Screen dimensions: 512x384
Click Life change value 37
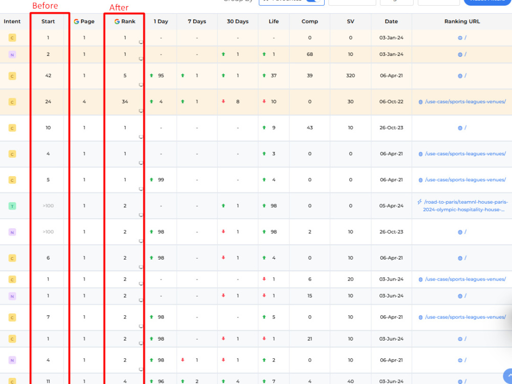(x=273, y=75)
